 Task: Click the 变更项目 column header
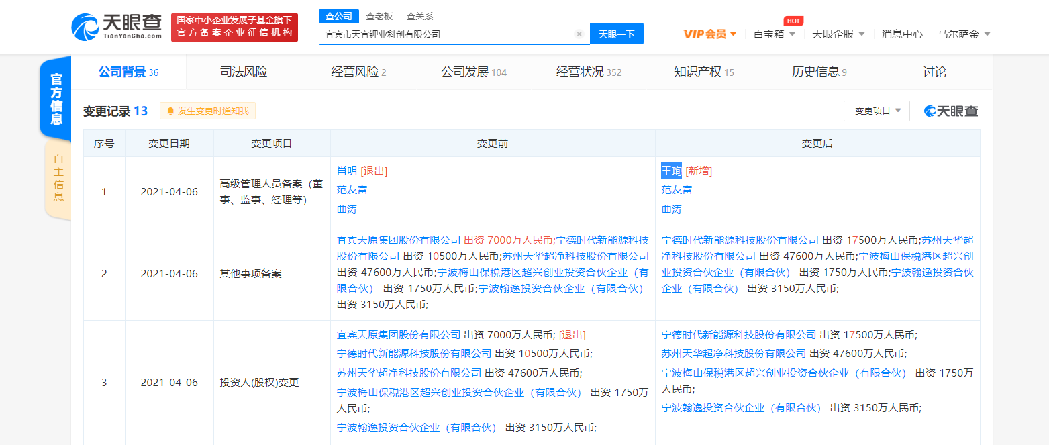pos(272,144)
